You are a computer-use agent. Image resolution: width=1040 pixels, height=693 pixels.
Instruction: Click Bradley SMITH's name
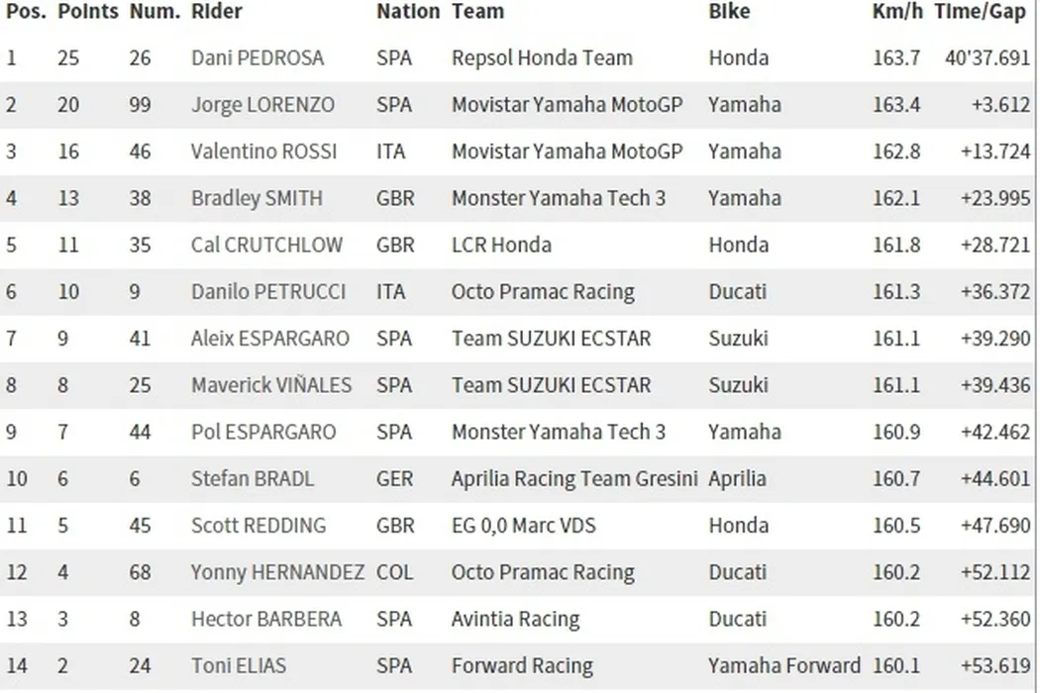click(x=257, y=198)
